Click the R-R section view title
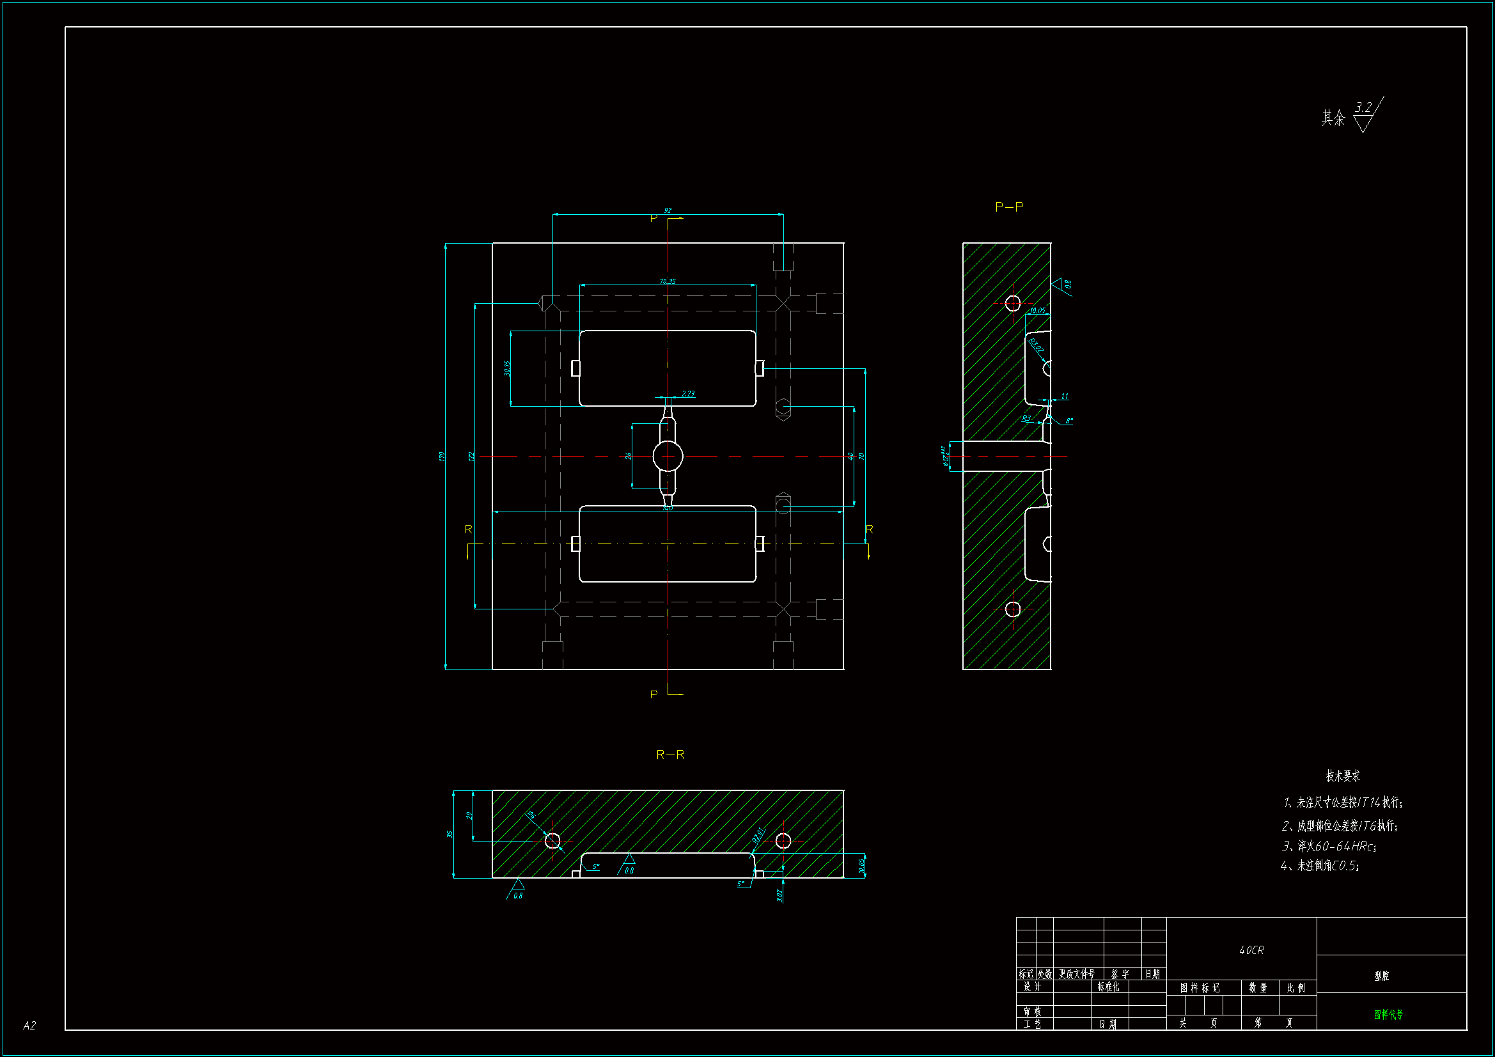 click(670, 754)
